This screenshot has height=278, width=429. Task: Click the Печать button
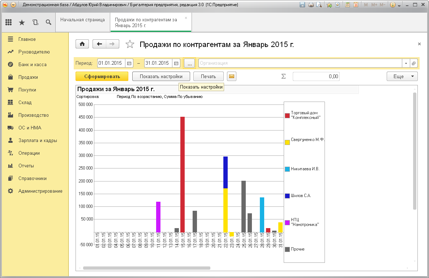pos(208,76)
